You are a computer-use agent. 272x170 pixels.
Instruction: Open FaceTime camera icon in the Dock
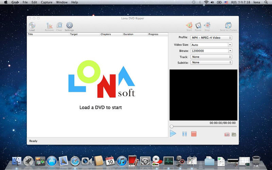click(87, 161)
